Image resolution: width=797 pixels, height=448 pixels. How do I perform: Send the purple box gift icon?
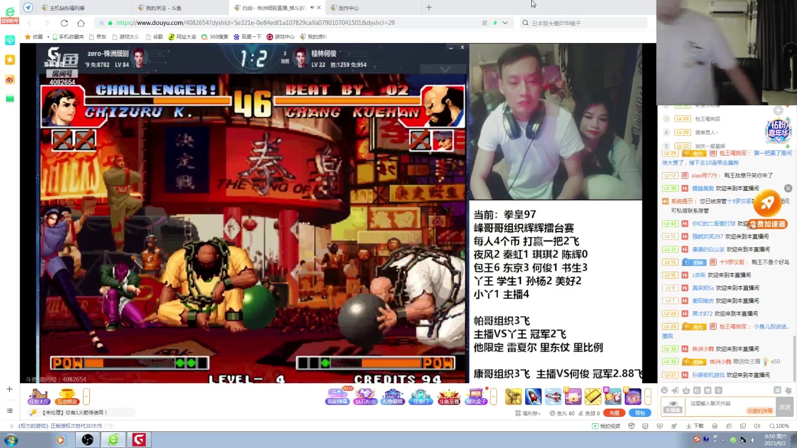(633, 397)
